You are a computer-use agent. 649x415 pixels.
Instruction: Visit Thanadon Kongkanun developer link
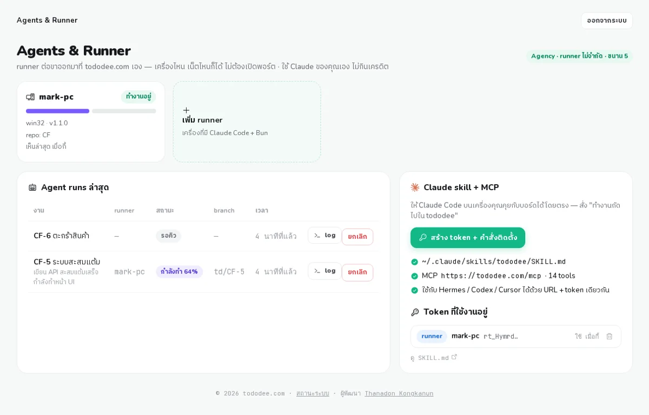click(x=399, y=393)
